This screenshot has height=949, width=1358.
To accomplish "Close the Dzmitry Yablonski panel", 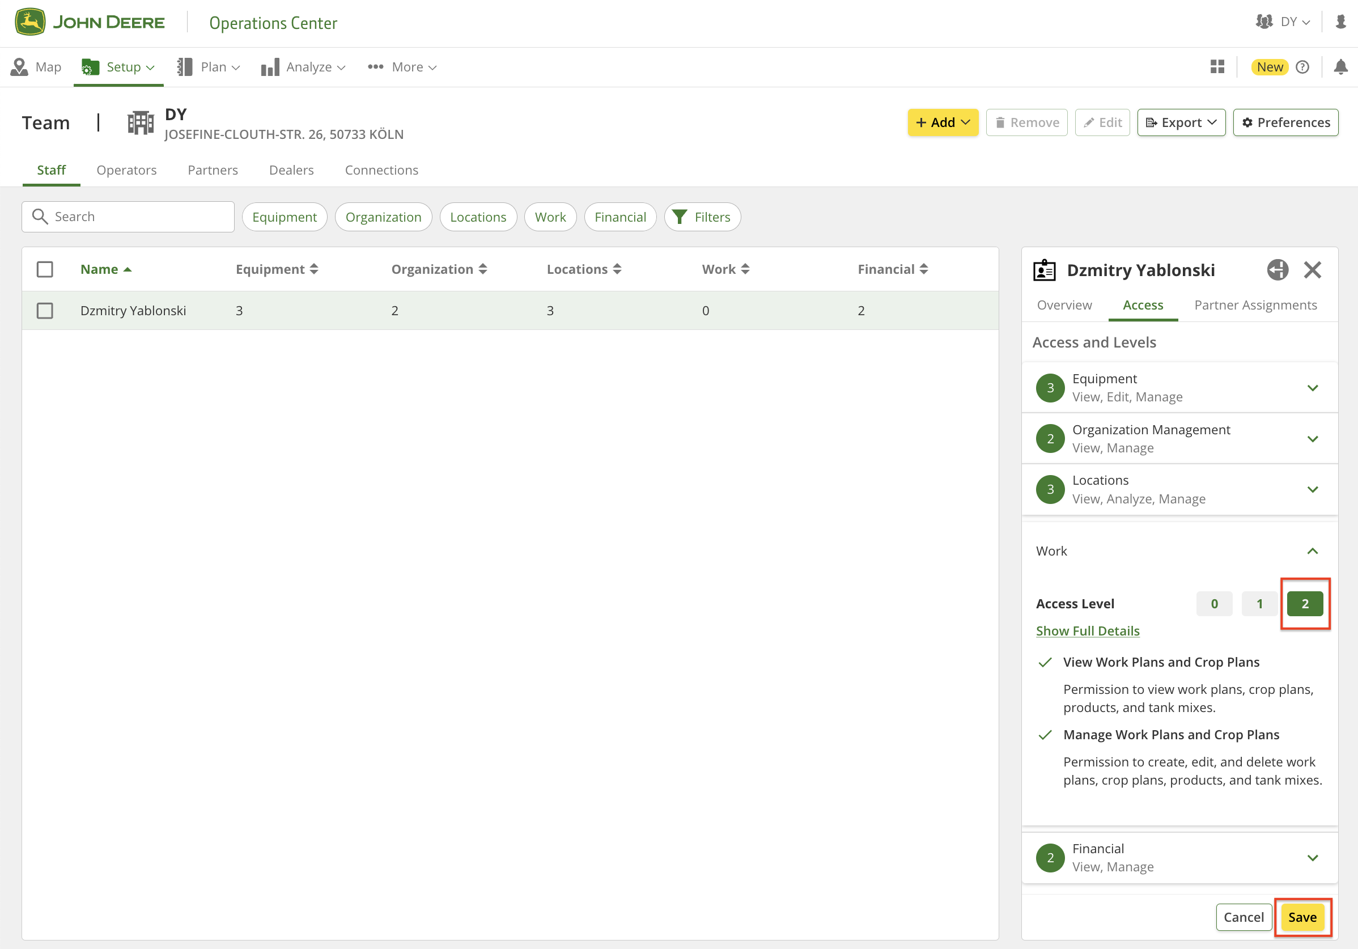I will 1313,270.
